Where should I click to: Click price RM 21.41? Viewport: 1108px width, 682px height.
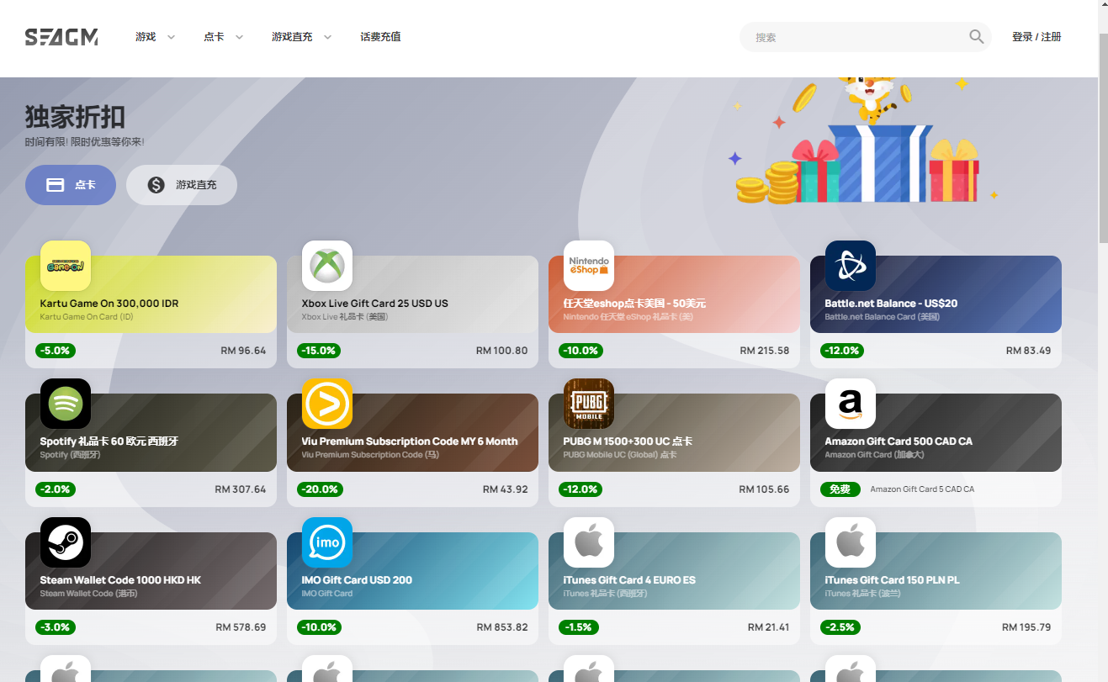coord(768,627)
